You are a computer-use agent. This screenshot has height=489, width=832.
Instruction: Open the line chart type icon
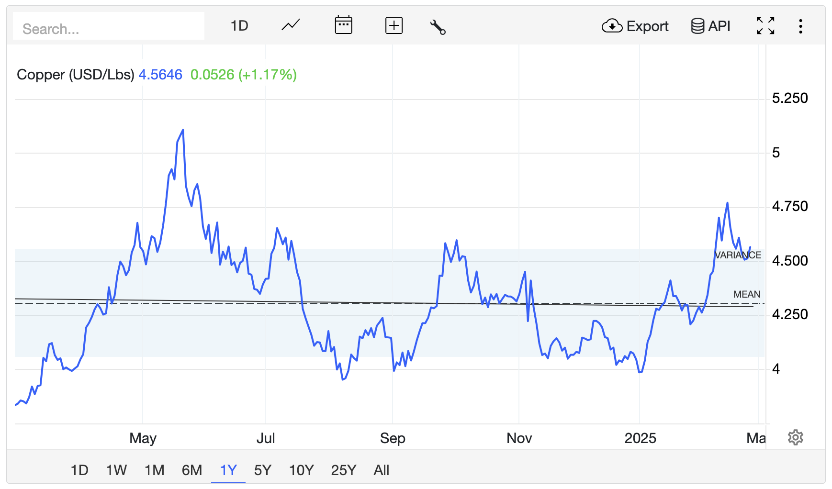click(291, 25)
